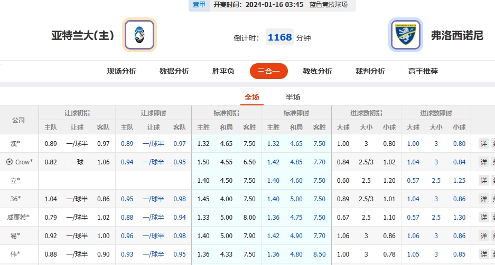
Task: Switch to the 数据分析 tab
Action: (x=174, y=71)
